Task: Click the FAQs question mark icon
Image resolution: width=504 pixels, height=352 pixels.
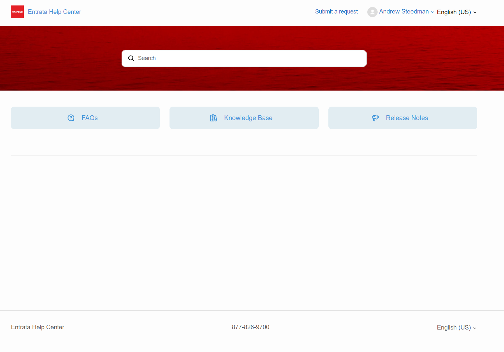Action: [x=71, y=118]
